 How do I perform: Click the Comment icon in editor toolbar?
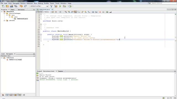coord(107,12)
